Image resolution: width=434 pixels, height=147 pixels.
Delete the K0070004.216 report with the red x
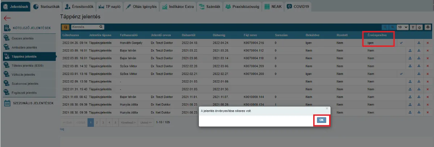(427, 43)
